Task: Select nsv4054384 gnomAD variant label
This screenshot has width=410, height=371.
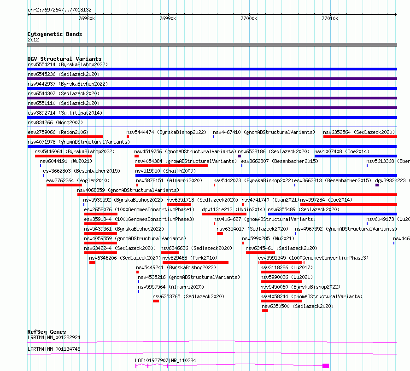Action: [x=186, y=161]
